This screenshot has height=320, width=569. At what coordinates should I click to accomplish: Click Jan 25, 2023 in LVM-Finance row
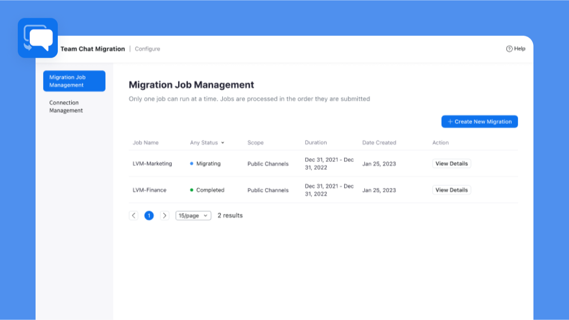tap(379, 190)
